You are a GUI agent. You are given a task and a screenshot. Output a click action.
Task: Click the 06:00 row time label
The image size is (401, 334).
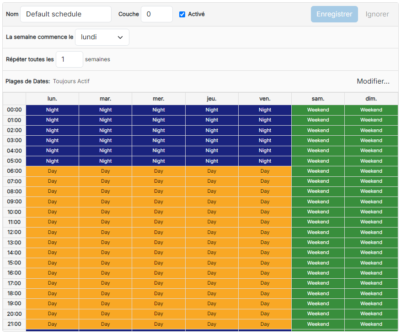click(14, 171)
